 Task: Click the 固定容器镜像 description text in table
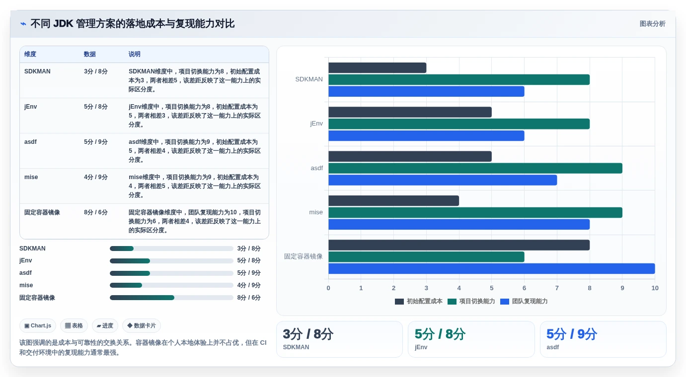click(x=195, y=221)
